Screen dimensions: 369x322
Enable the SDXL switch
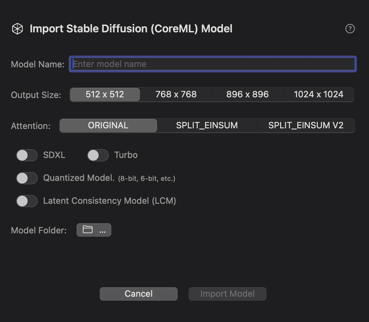[27, 155]
